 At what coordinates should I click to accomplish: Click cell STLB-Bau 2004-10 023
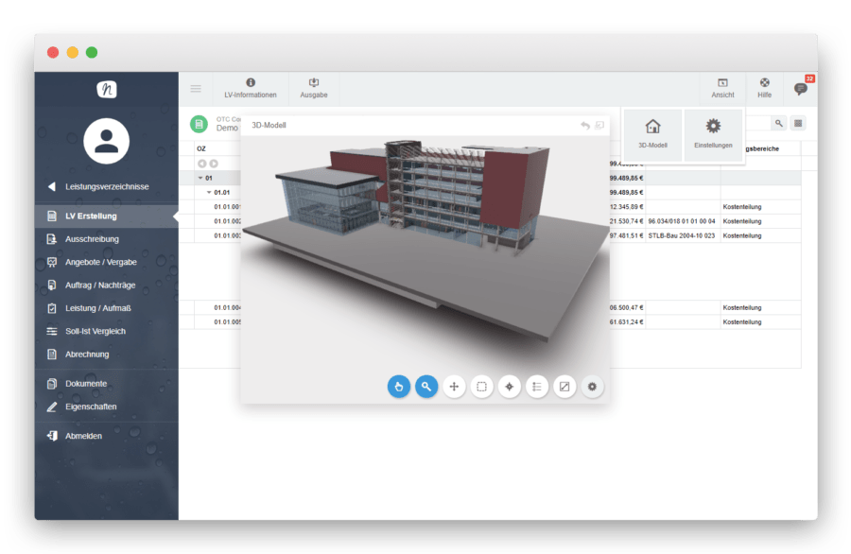pos(681,235)
